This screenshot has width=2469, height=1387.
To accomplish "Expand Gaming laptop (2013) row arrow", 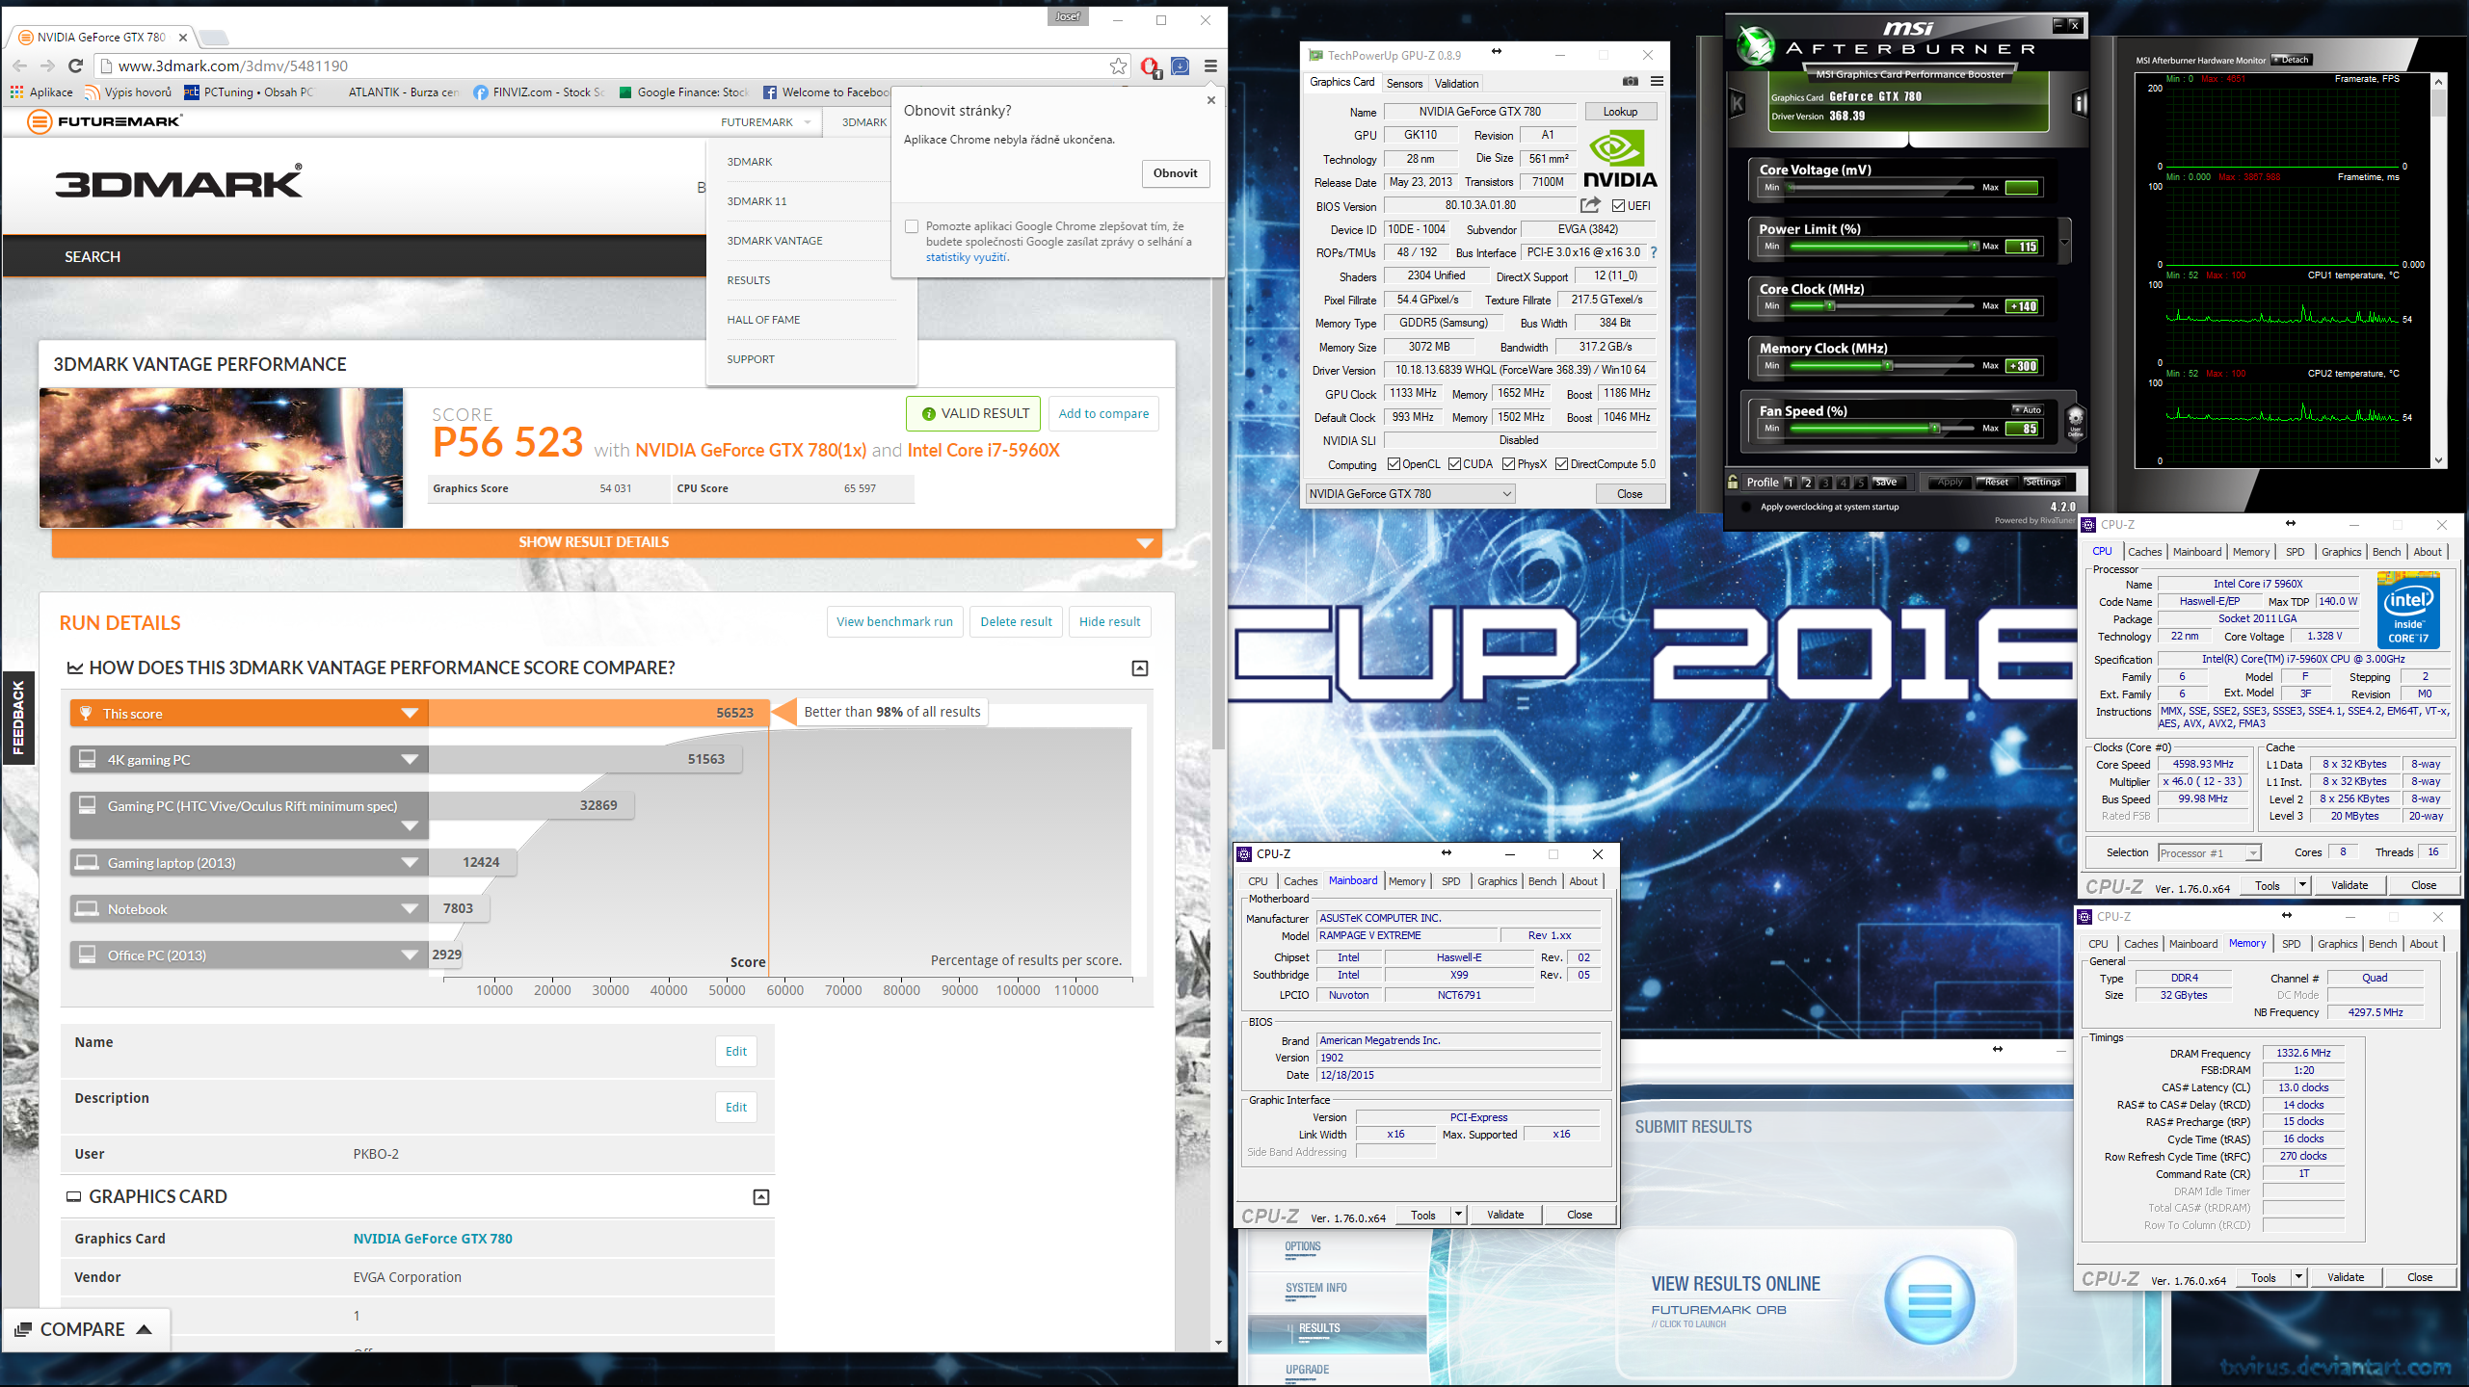I will pos(410,863).
